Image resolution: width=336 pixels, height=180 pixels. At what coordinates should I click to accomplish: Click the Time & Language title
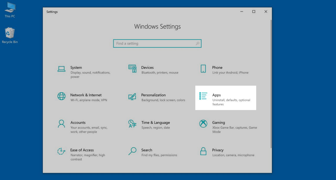[156, 123]
